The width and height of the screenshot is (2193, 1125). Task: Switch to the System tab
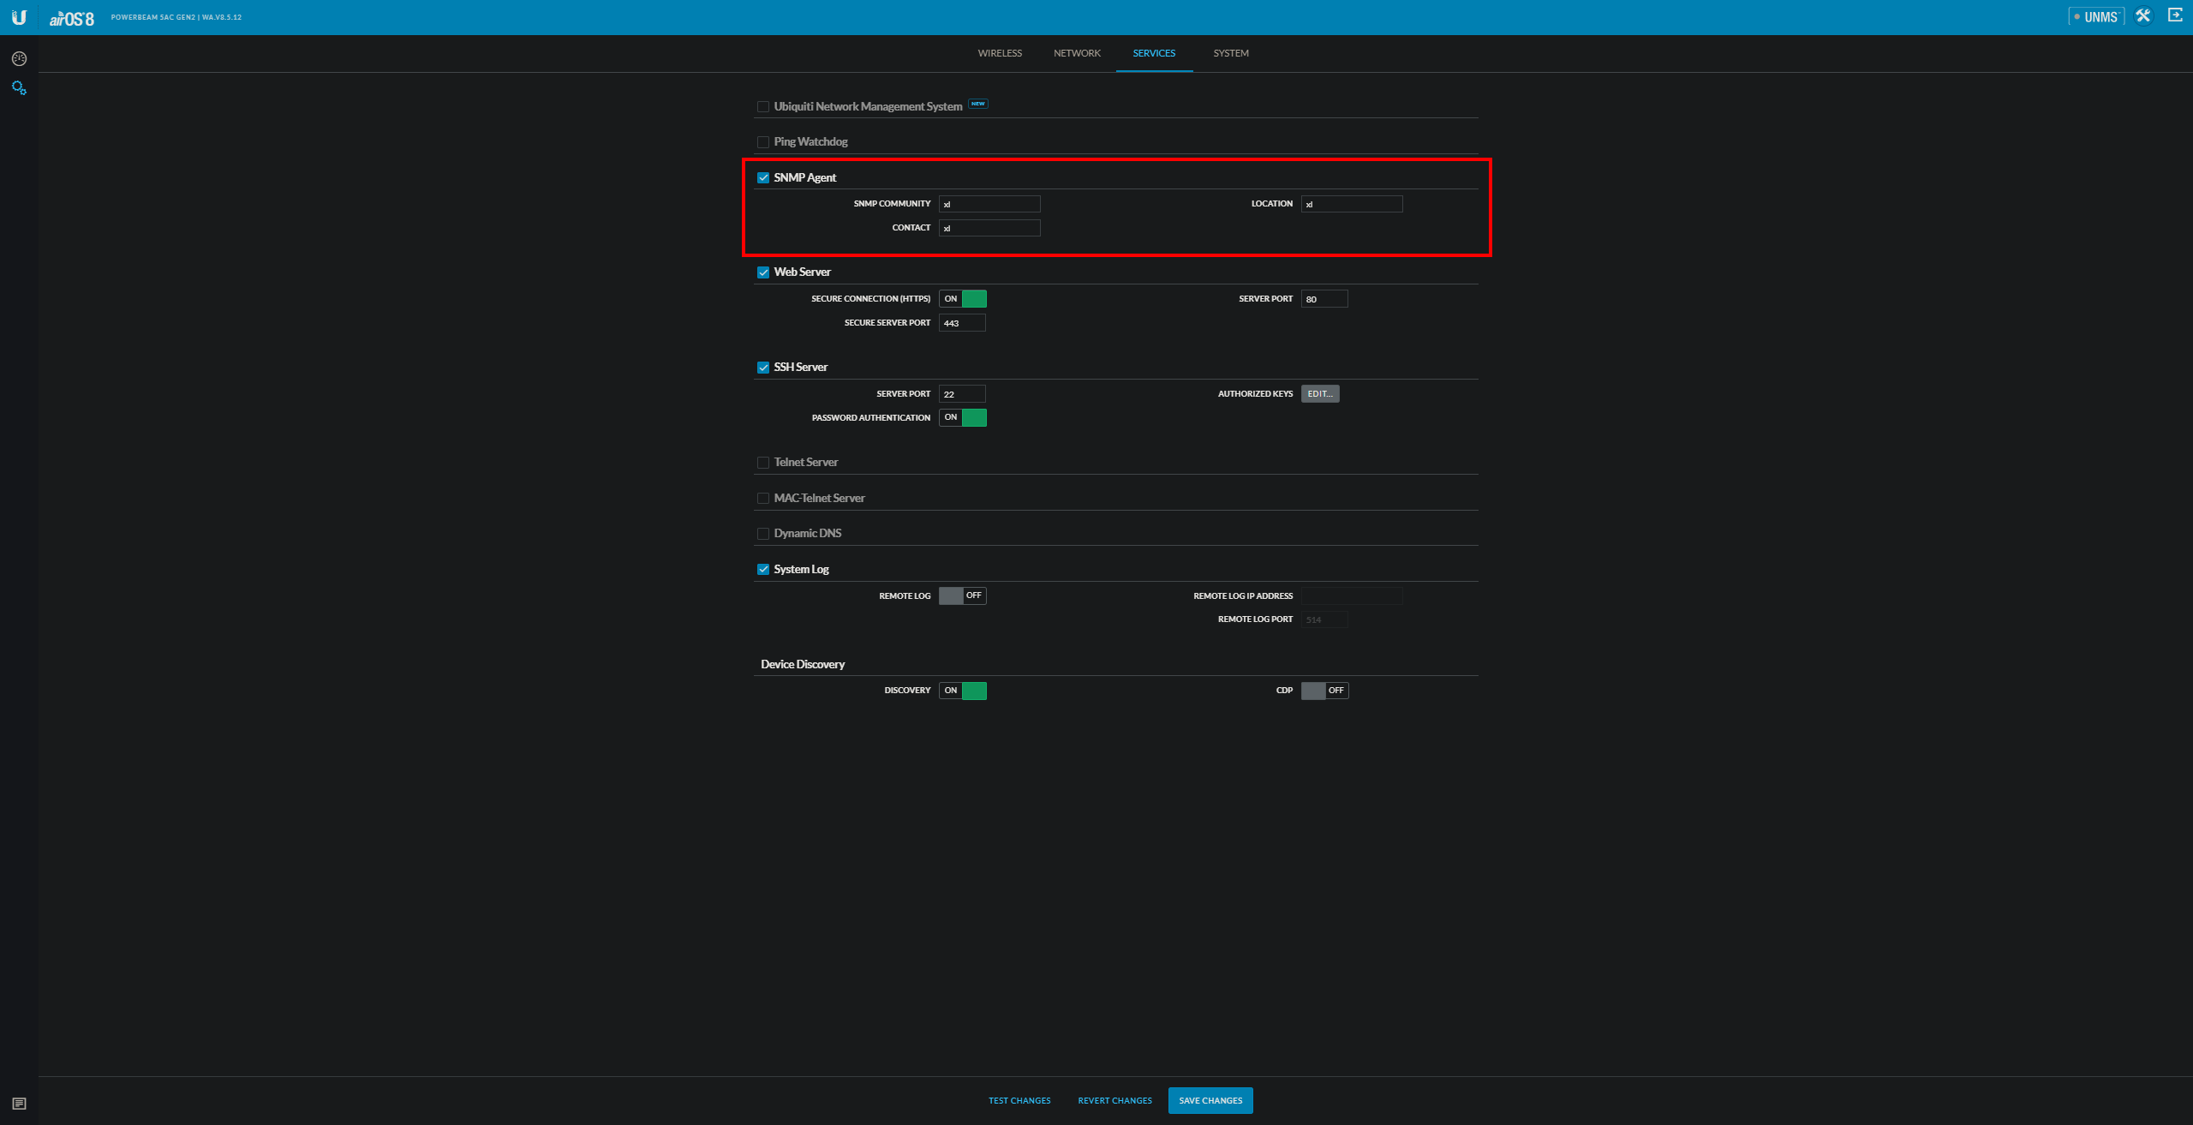(x=1231, y=53)
